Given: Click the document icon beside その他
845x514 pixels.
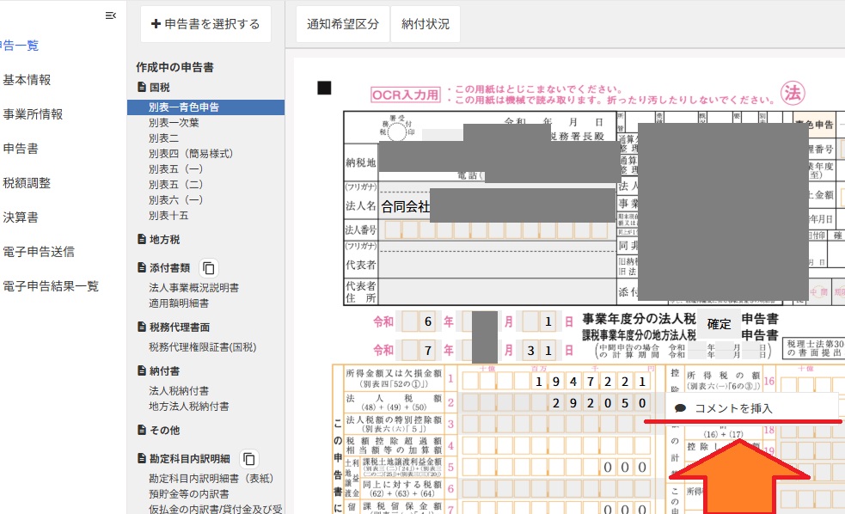Looking at the screenshot, I should pos(142,430).
